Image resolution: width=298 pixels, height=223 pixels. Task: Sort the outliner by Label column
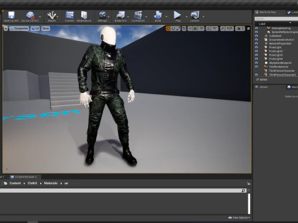click(262, 24)
